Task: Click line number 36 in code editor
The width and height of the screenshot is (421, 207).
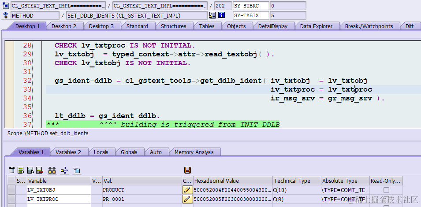Action: [27, 116]
